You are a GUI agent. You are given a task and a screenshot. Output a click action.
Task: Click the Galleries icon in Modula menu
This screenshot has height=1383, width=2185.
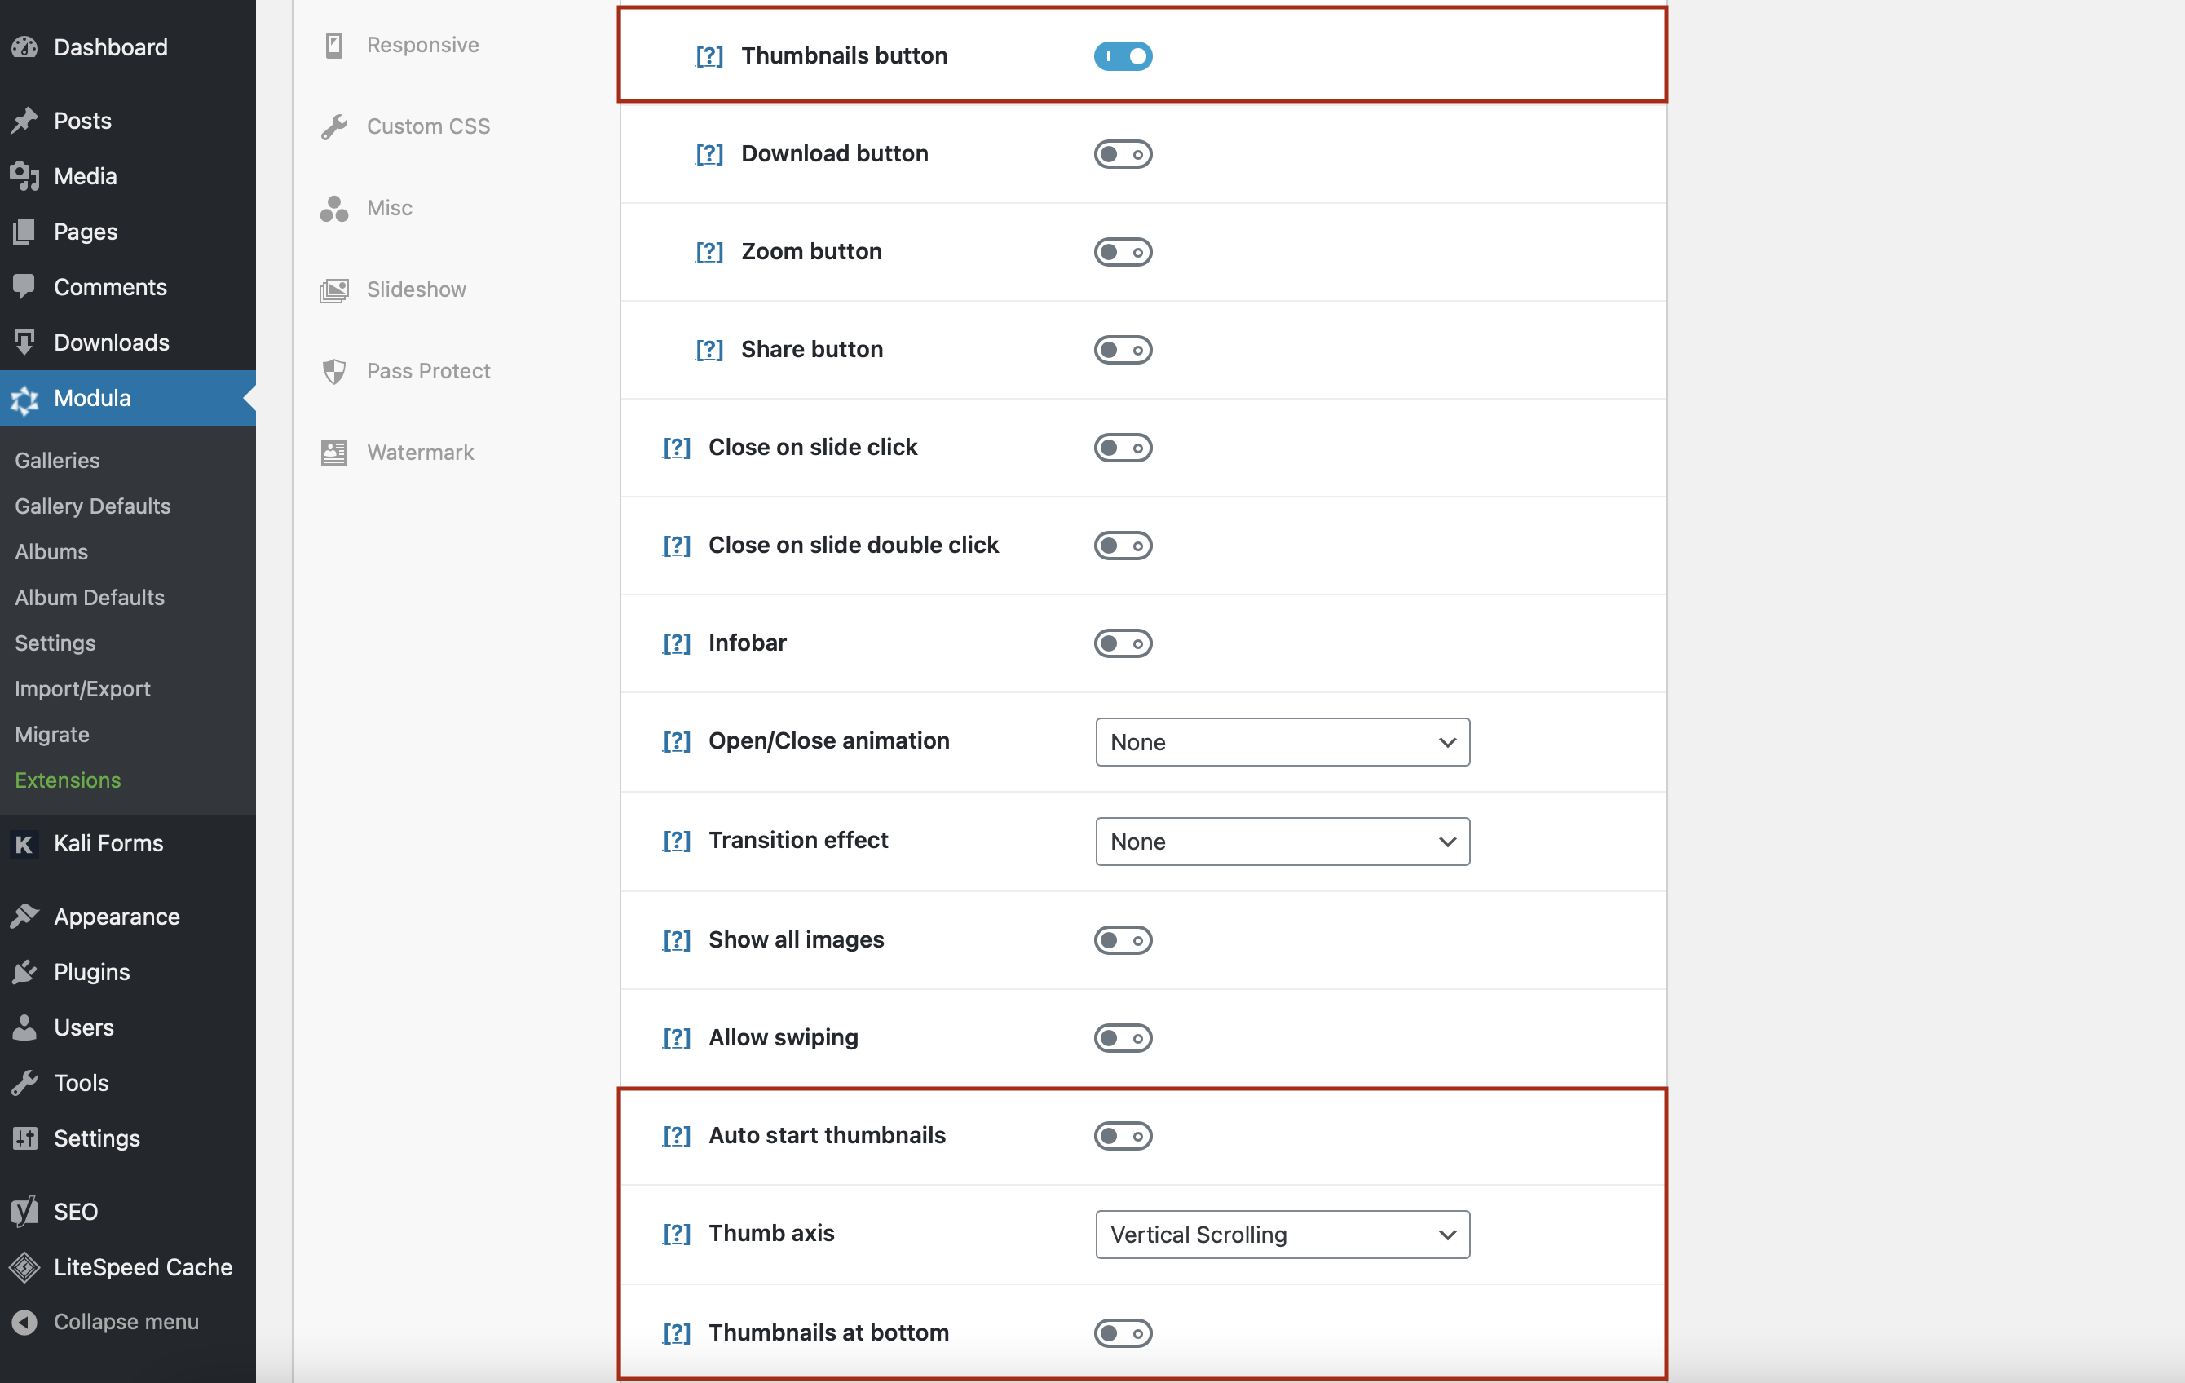(x=57, y=461)
